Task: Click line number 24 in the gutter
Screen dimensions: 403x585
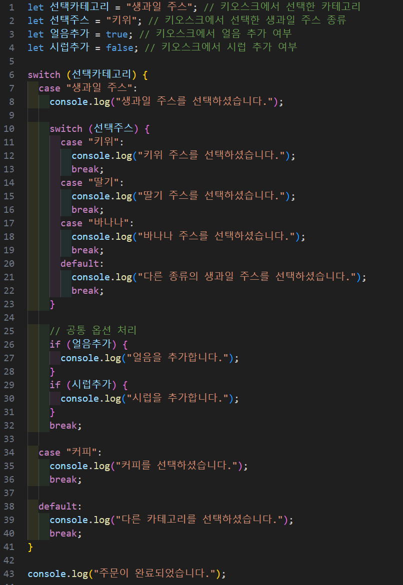Action: click(x=9, y=318)
